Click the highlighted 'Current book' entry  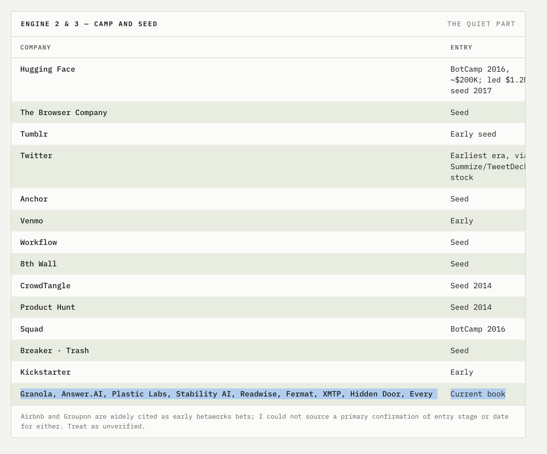478,394
